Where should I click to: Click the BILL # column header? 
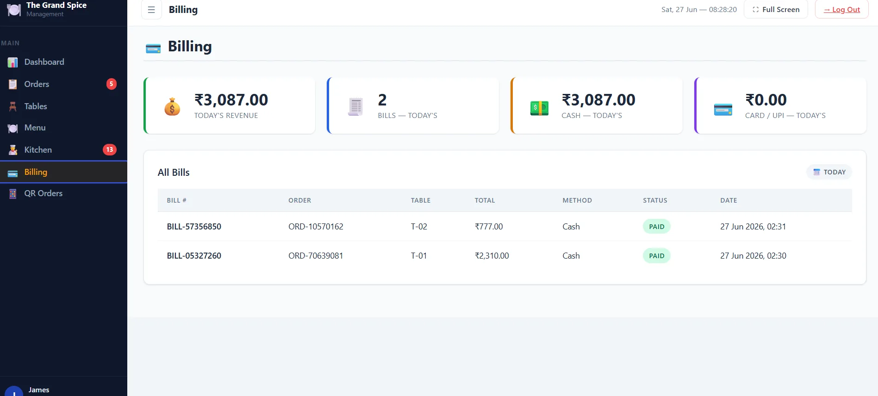176,200
